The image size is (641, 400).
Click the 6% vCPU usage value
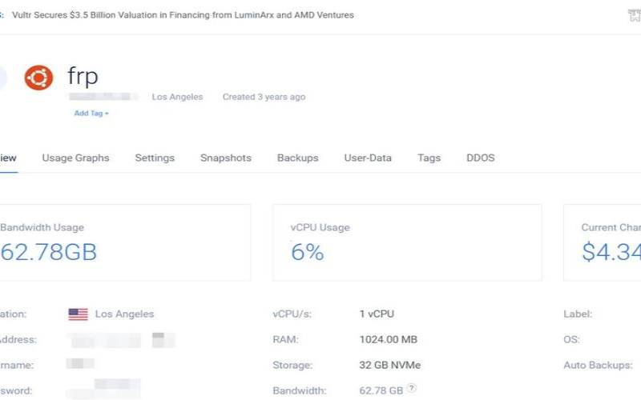308,252
